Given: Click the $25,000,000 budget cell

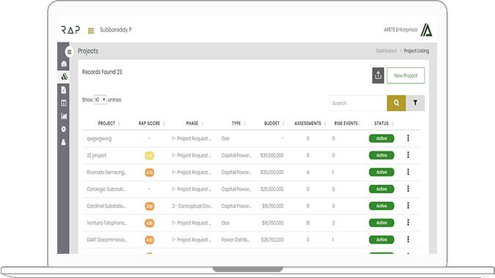Looking at the screenshot, I should coord(272,189).
